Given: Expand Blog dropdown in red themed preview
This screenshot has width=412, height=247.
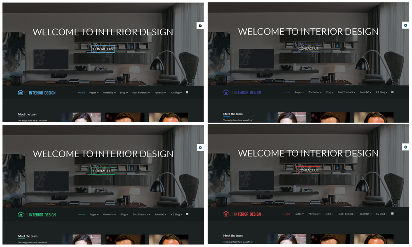Looking at the screenshot, I should point(329,214).
